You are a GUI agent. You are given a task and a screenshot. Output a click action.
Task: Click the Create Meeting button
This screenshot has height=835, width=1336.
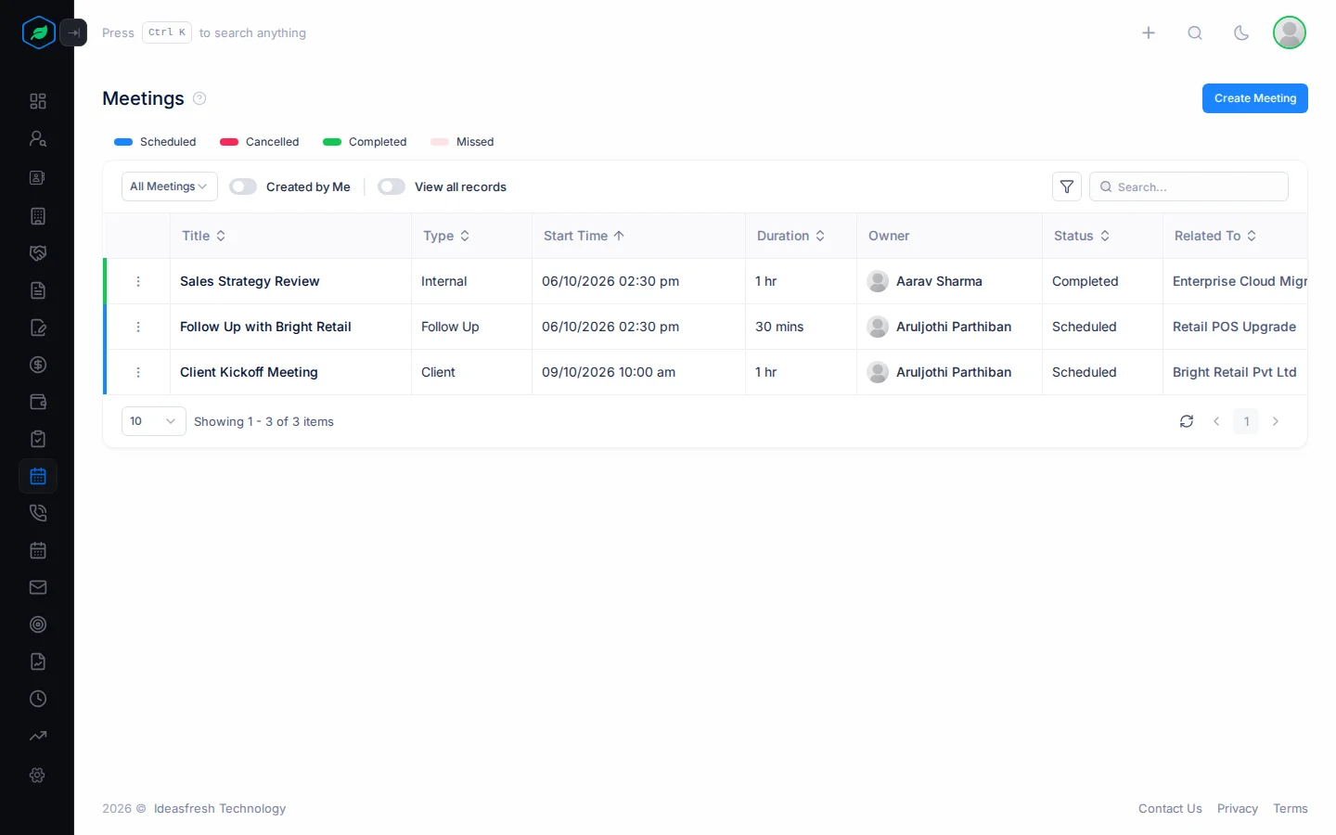pyautogui.click(x=1255, y=98)
